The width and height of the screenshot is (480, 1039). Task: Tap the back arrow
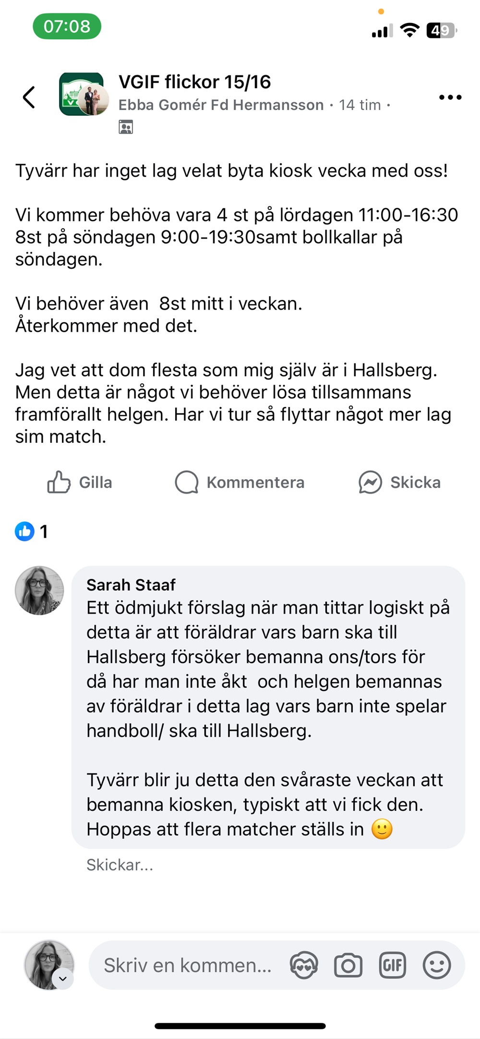(29, 97)
